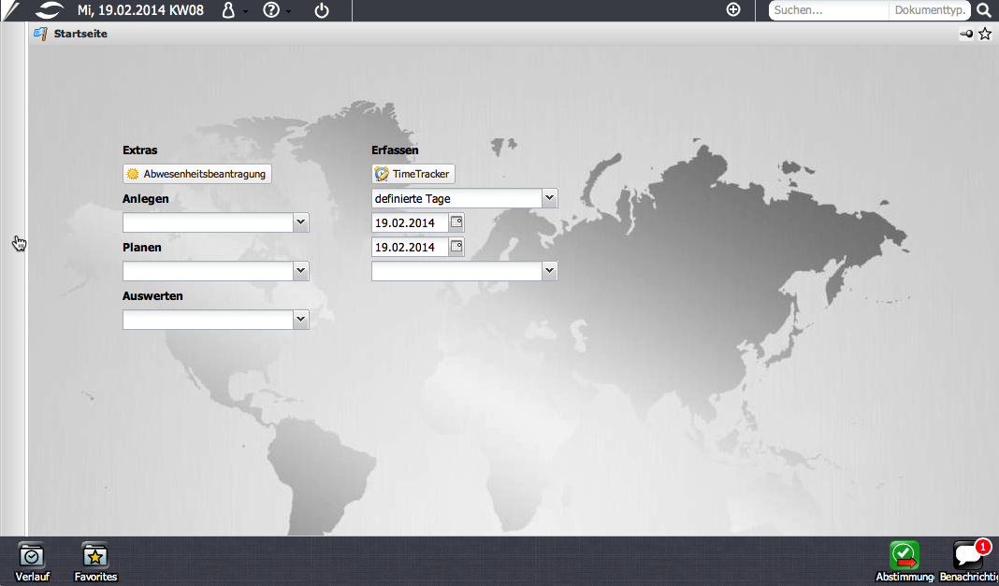
Task: Open calendar picker for second date field
Action: (456, 247)
